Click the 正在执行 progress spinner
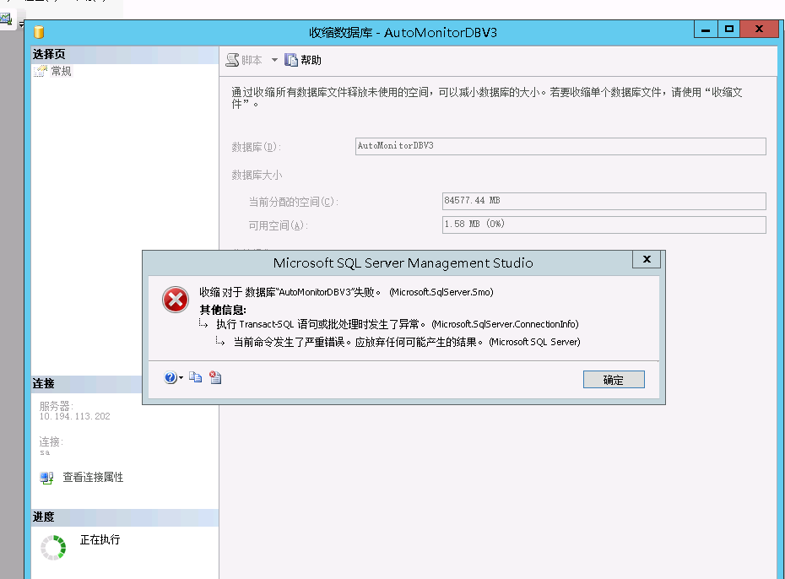The width and height of the screenshot is (785, 579). coord(53,548)
